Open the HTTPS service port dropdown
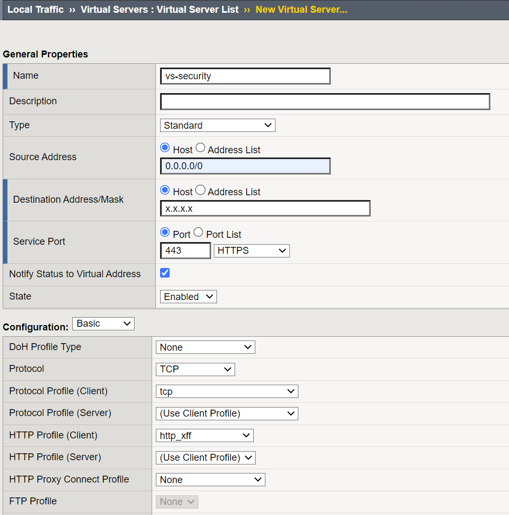The height and width of the screenshot is (515, 509). coord(252,251)
